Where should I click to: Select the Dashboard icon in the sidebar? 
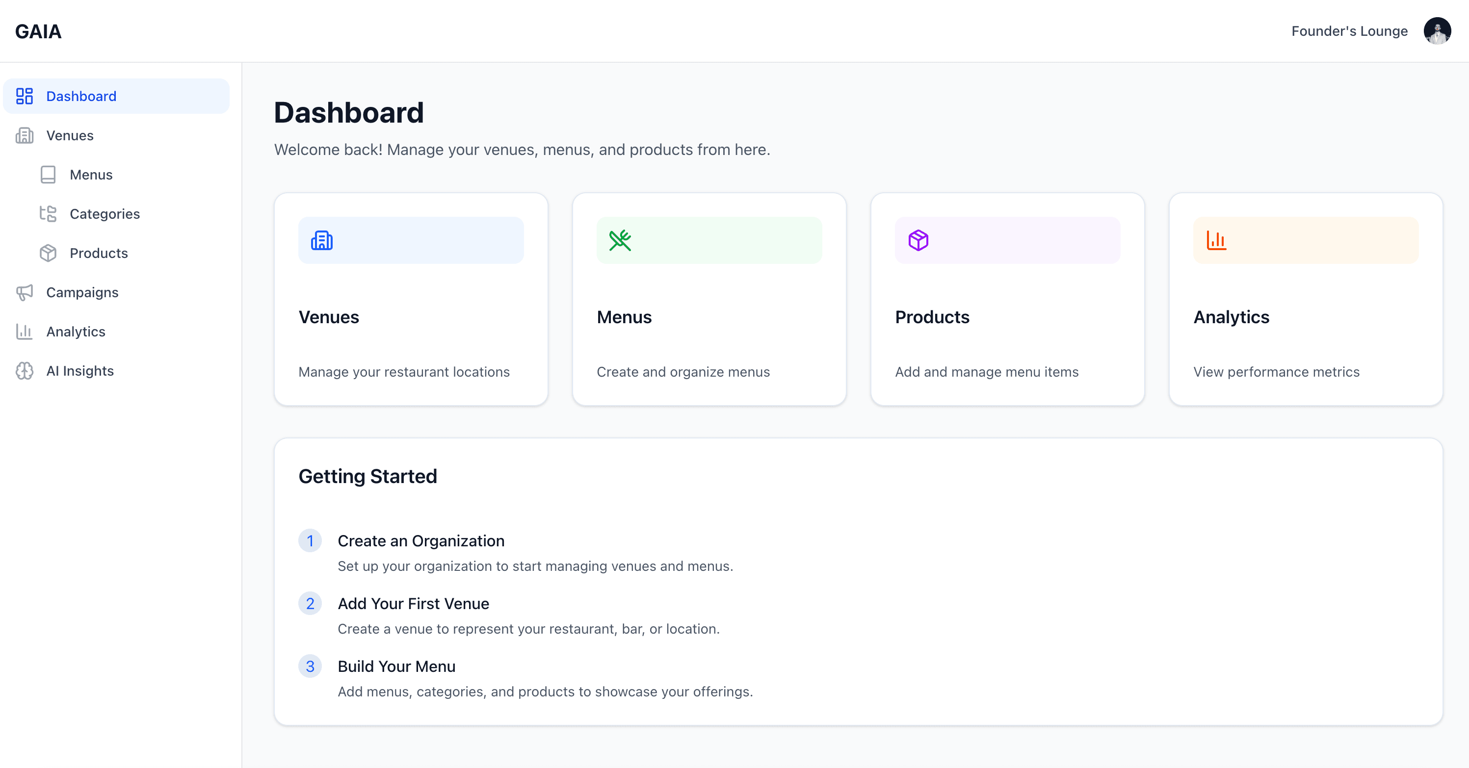click(24, 96)
